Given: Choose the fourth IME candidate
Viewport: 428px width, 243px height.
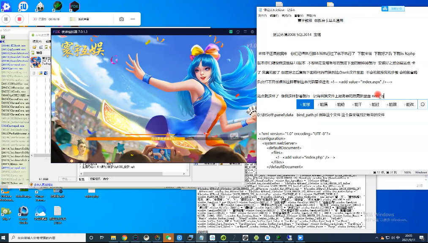Looking at the screenshot, I should pyautogui.click(x=357, y=104).
